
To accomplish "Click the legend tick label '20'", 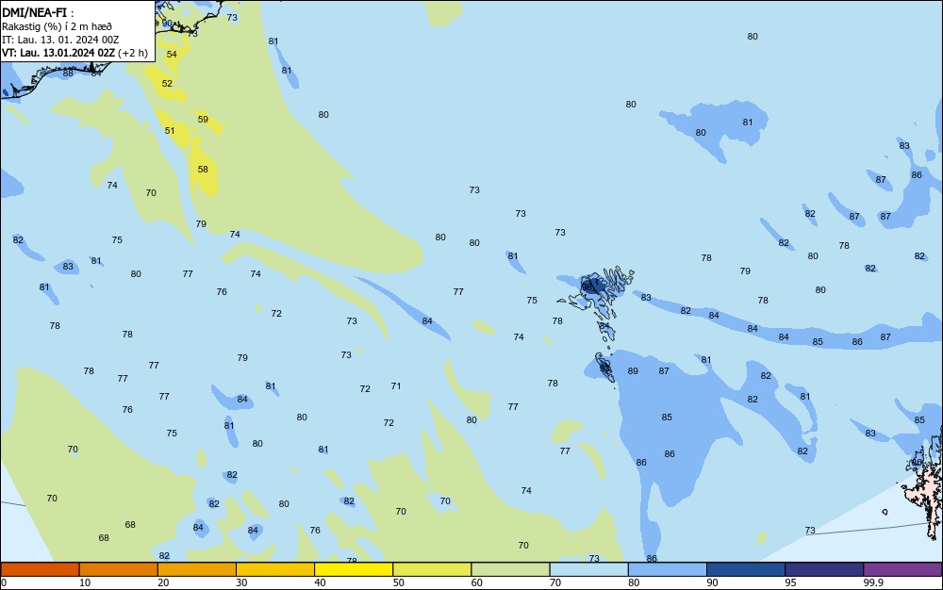I will pyautogui.click(x=163, y=582).
